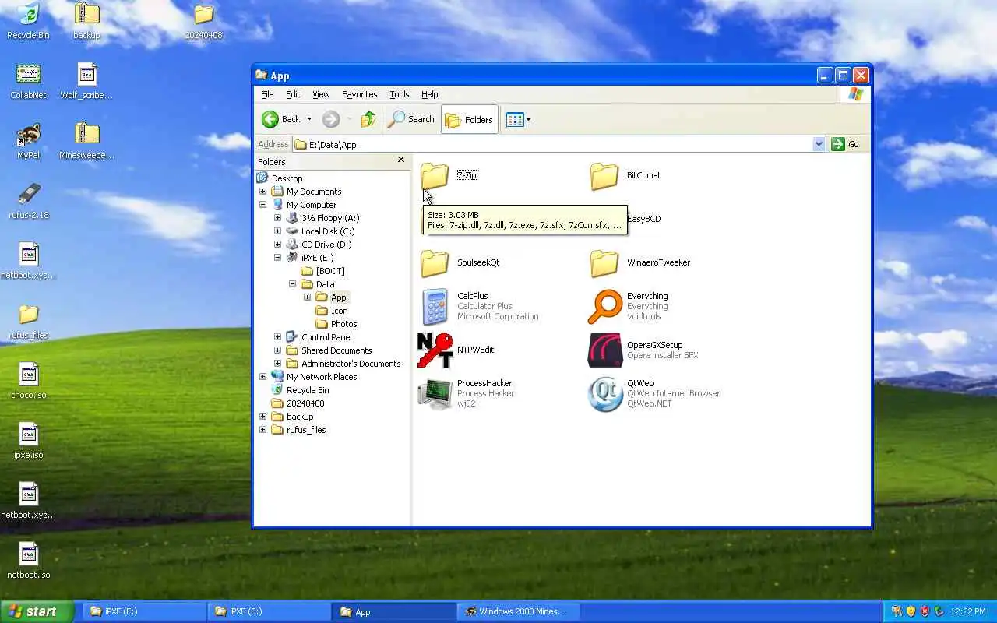Select Administrator's Documents in tree
Image resolution: width=997 pixels, height=623 pixels.
[351, 364]
